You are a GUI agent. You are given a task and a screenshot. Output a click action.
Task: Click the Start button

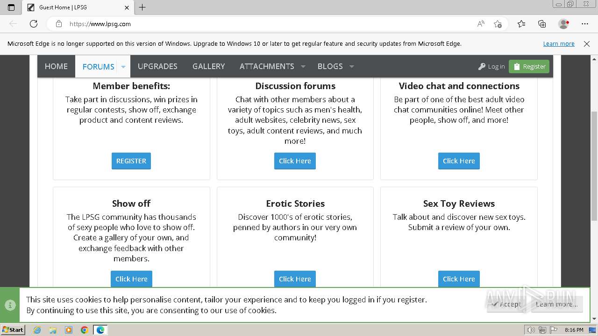pyautogui.click(x=13, y=330)
